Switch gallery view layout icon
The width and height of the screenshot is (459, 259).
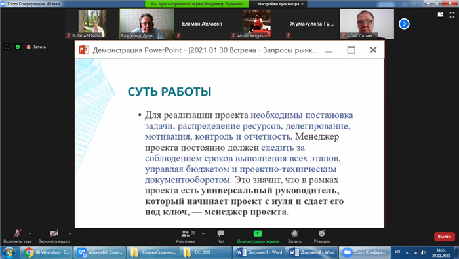pyautogui.click(x=441, y=14)
